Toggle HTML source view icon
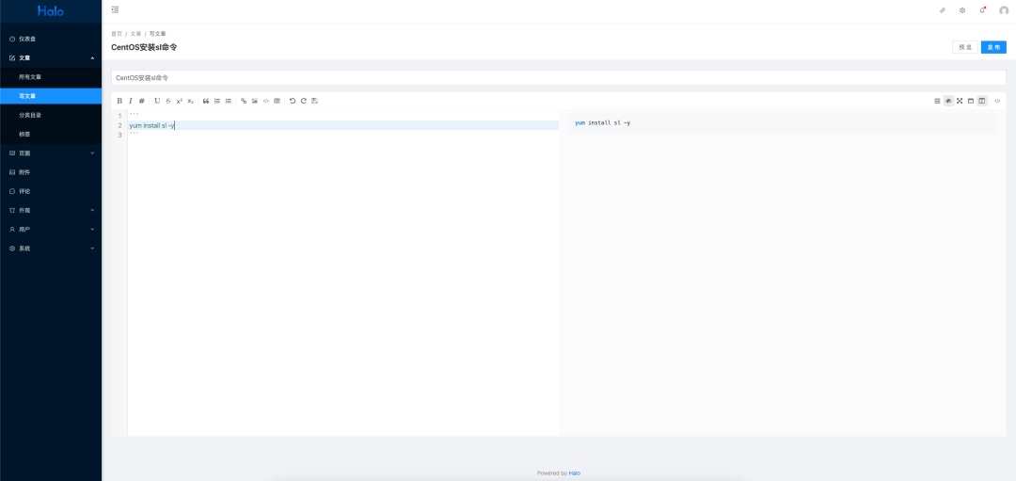1016x481 pixels. click(997, 101)
